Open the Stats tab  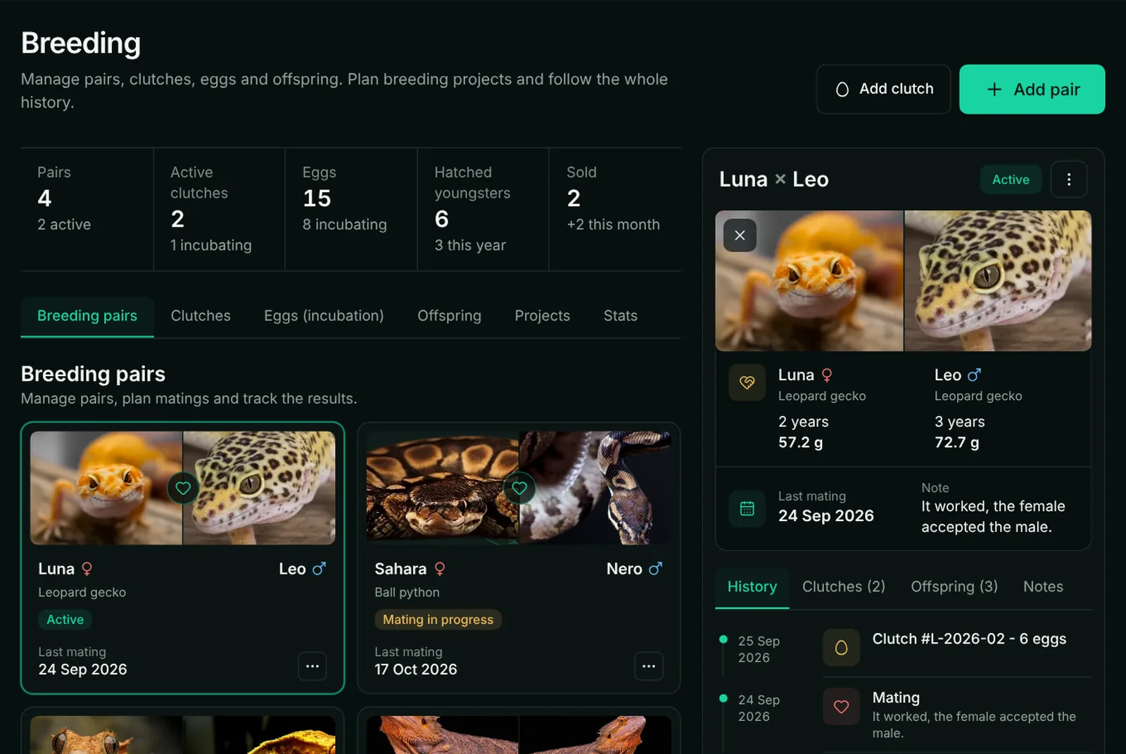click(620, 316)
